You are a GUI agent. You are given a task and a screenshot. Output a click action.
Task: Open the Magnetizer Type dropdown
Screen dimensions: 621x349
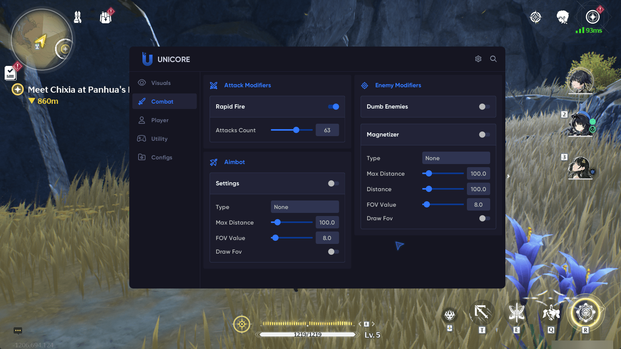[x=456, y=158]
